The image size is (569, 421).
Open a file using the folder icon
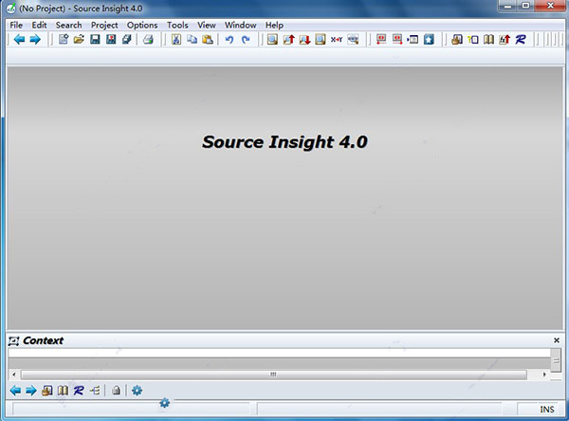79,39
